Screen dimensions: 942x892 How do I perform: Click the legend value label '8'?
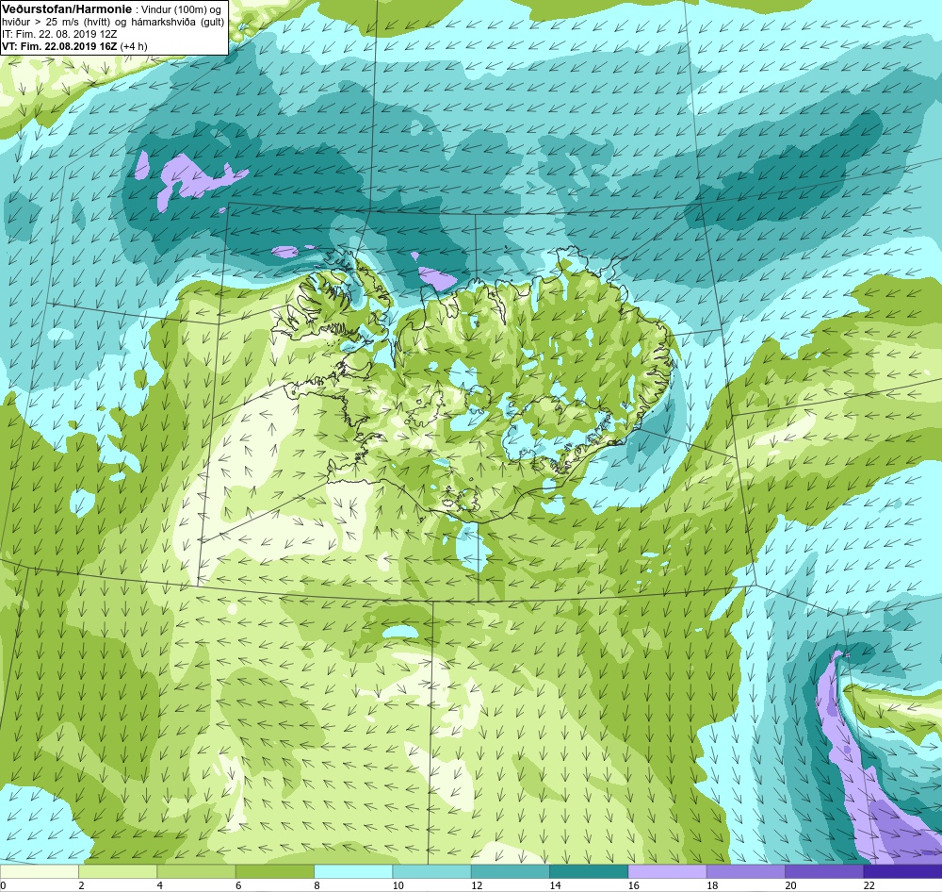[x=317, y=885]
